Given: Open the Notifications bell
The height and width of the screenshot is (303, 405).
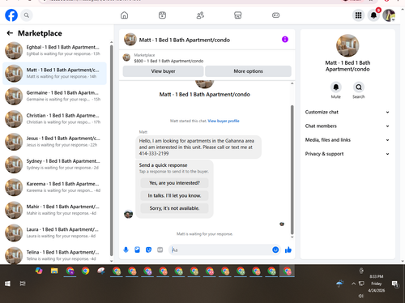Looking at the screenshot, I should 373,15.
